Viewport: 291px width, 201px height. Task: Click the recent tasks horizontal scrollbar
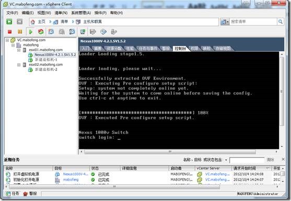[x=114, y=187]
